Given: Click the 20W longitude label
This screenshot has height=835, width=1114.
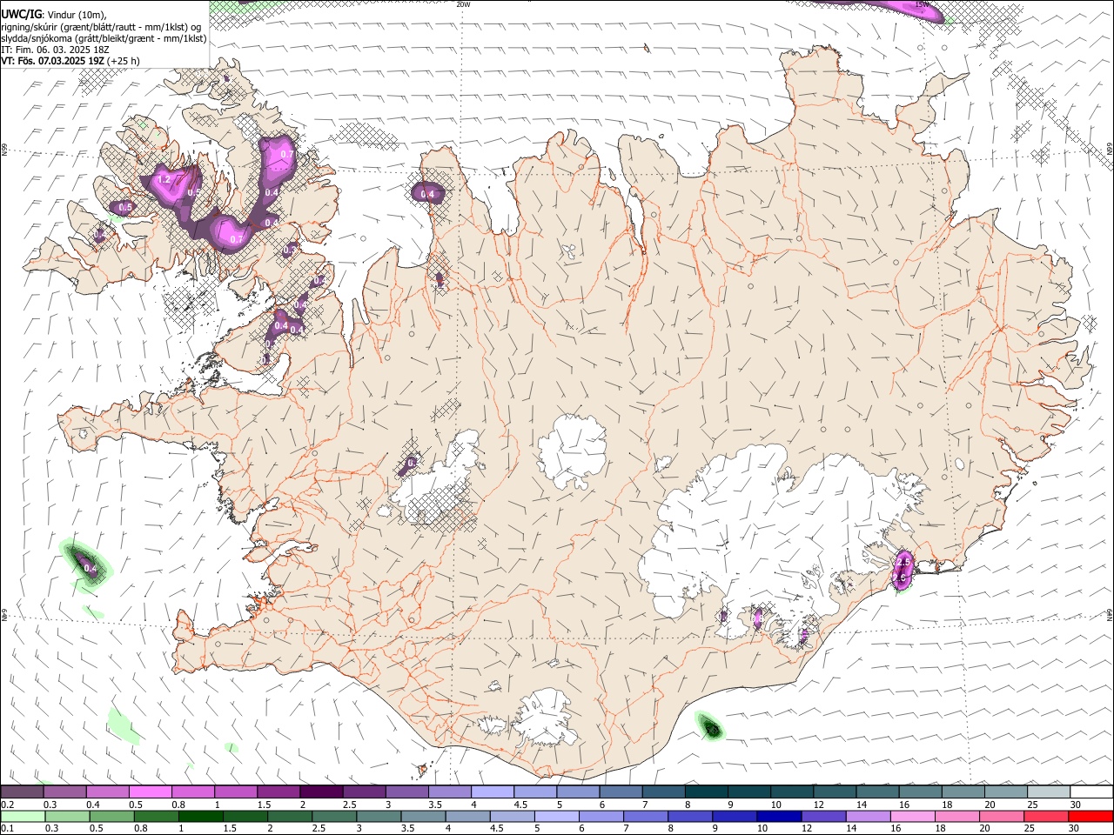Looking at the screenshot, I should [x=463, y=4].
